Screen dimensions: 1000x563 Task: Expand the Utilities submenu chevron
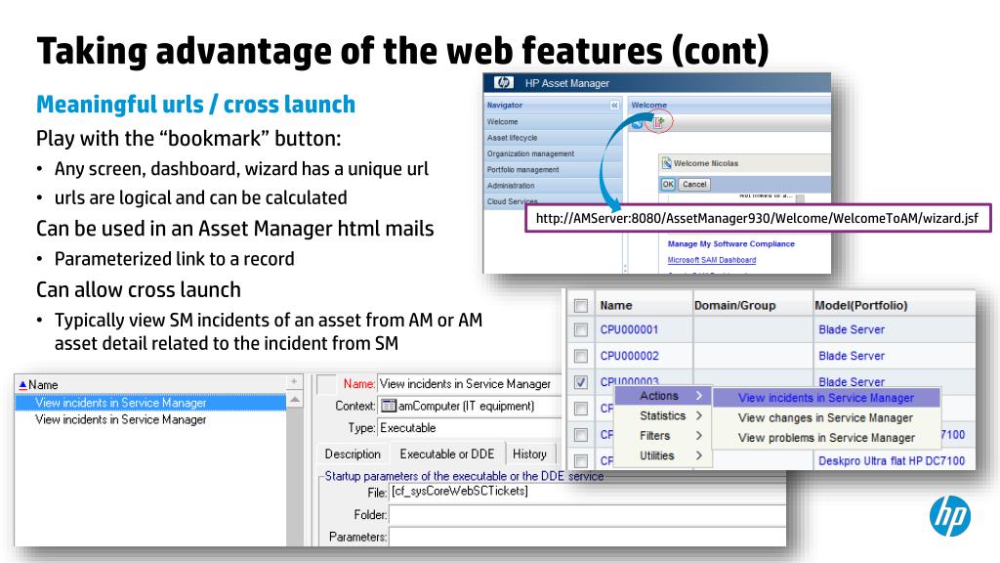[699, 455]
